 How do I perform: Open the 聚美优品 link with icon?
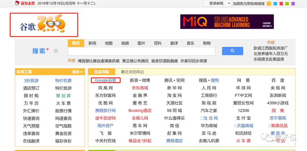278,126
